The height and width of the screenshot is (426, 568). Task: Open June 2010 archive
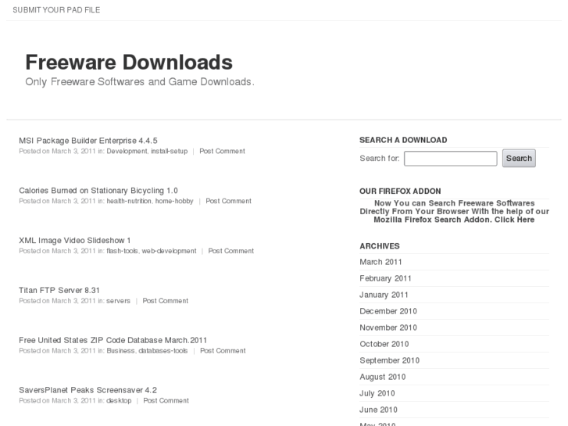378,410
